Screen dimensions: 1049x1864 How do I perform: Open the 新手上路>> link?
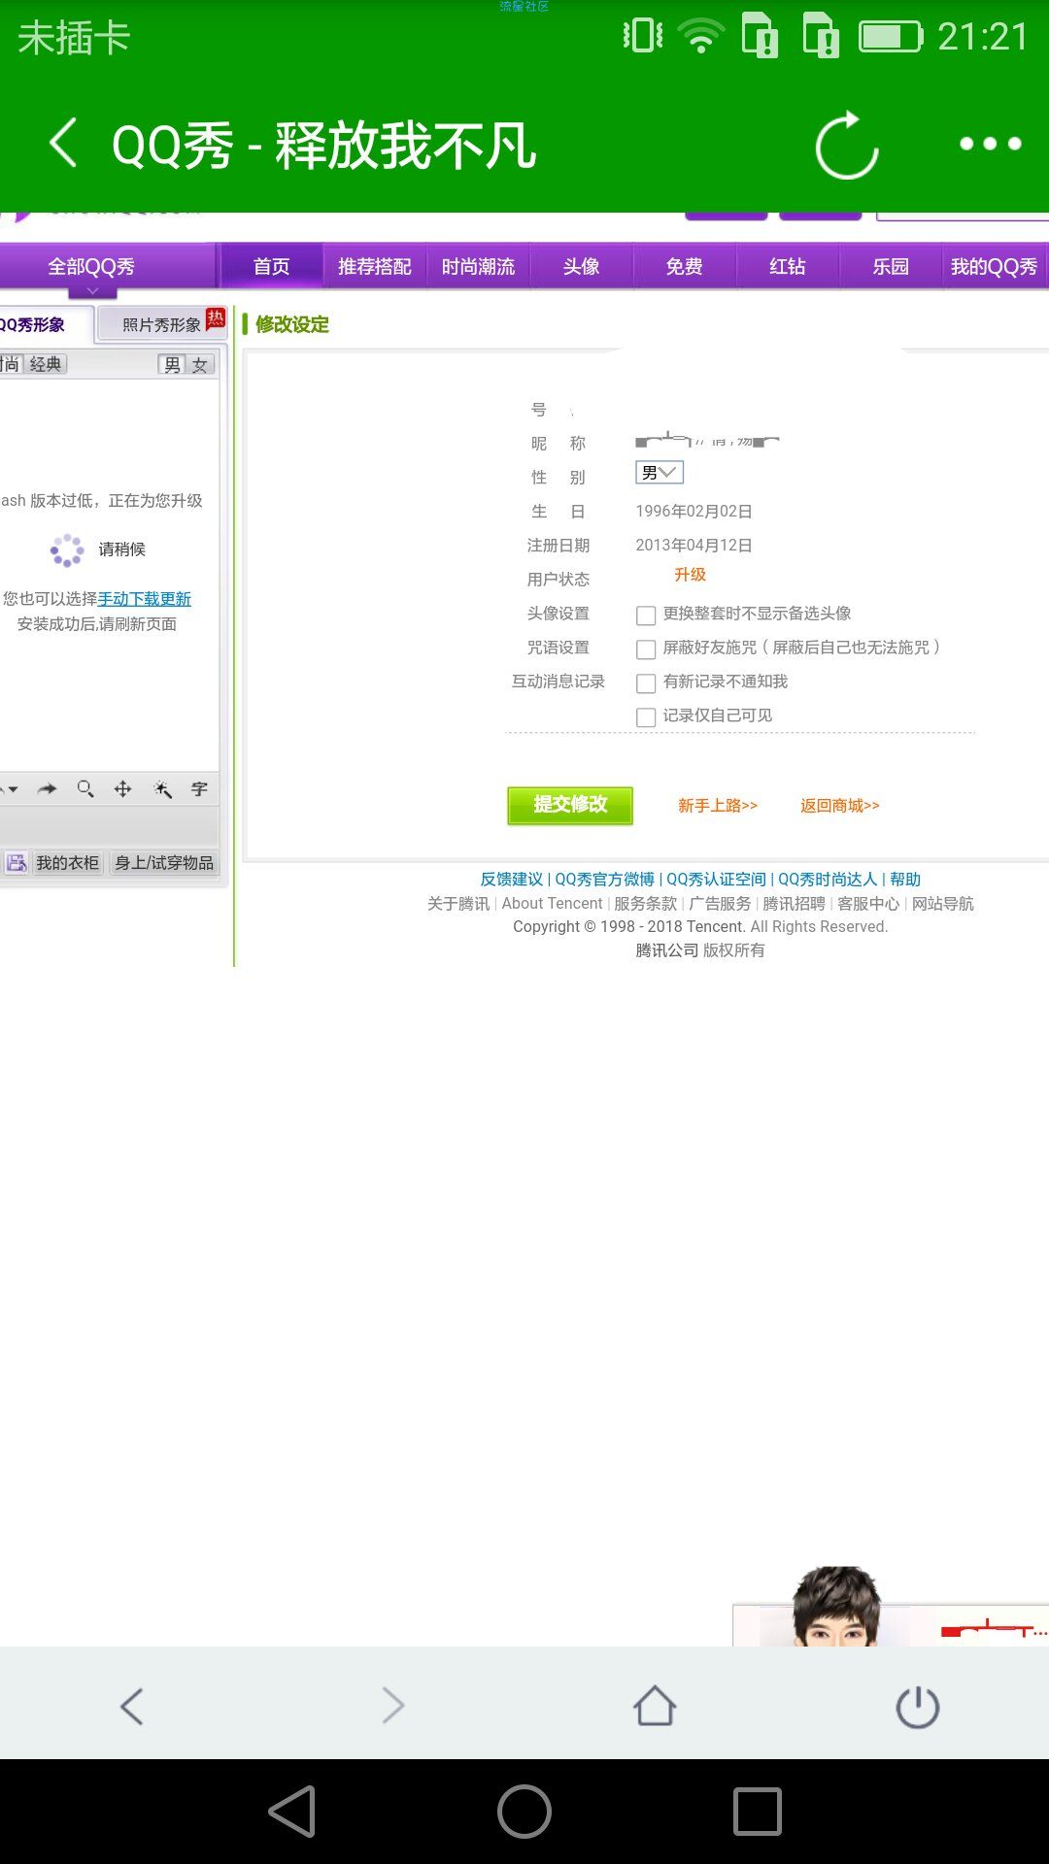[x=718, y=805]
